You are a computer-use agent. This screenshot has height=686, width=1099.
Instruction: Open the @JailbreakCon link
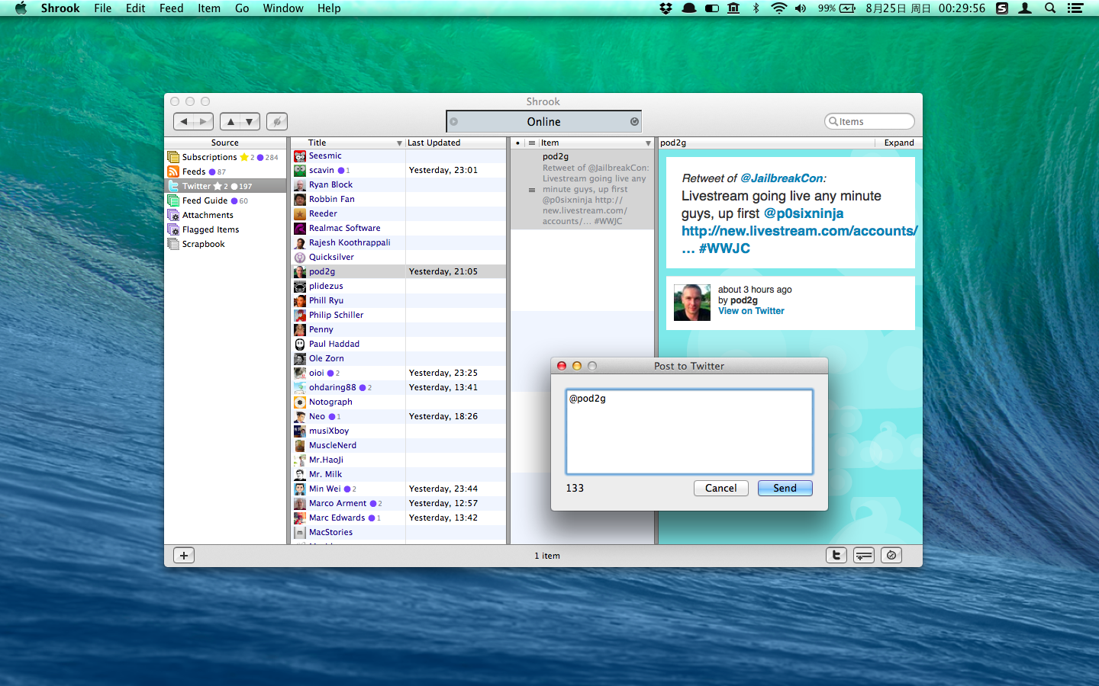[x=782, y=178]
